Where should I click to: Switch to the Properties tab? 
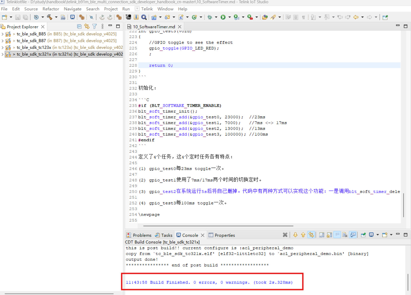point(222,235)
